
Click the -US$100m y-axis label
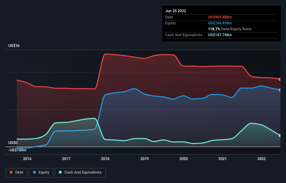tap(17, 150)
